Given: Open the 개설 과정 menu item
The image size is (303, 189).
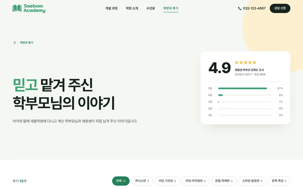Looking at the screenshot, I should (x=111, y=8).
